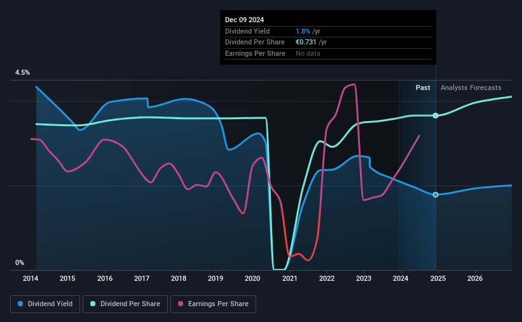The width and height of the screenshot is (522, 322).
Task: Click the teal Dividend Per Share legend dot
Action: click(x=93, y=304)
